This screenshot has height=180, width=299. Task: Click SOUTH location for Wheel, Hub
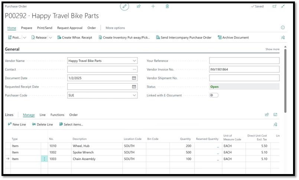(x=134, y=146)
